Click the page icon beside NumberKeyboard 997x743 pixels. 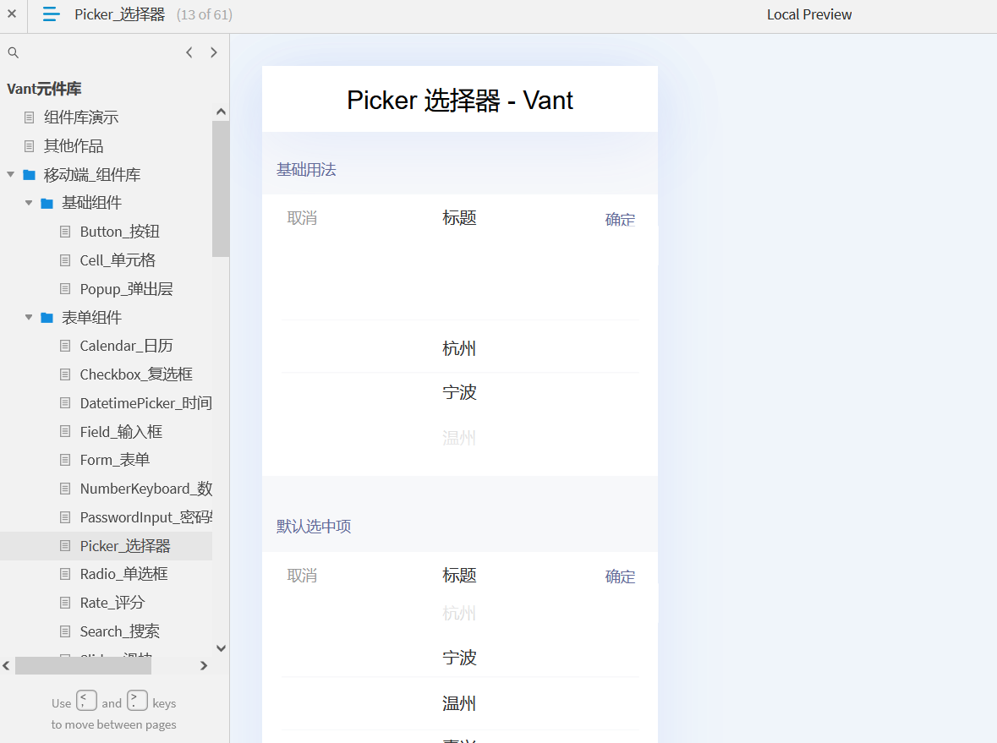(65, 489)
